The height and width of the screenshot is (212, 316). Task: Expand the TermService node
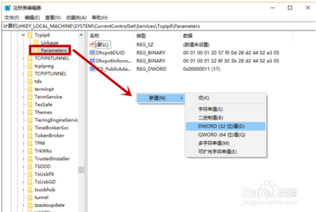click(x=23, y=97)
